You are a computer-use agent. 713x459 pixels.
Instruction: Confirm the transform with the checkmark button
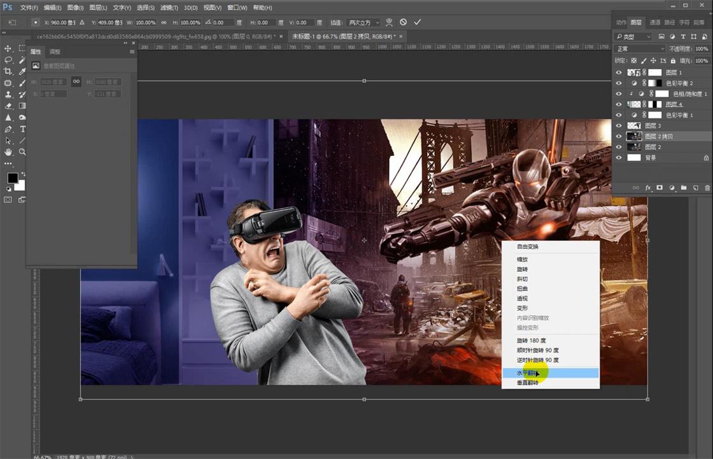click(418, 22)
